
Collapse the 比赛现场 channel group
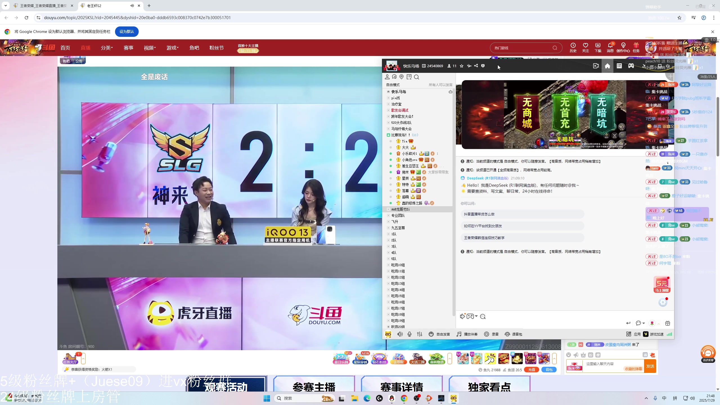pyautogui.click(x=388, y=135)
